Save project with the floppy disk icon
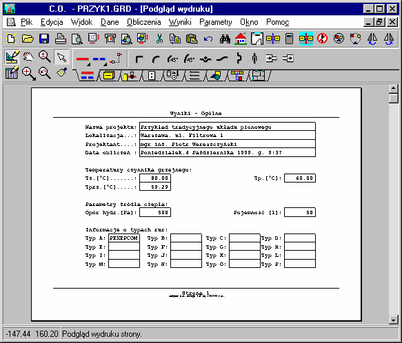 [x=44, y=39]
